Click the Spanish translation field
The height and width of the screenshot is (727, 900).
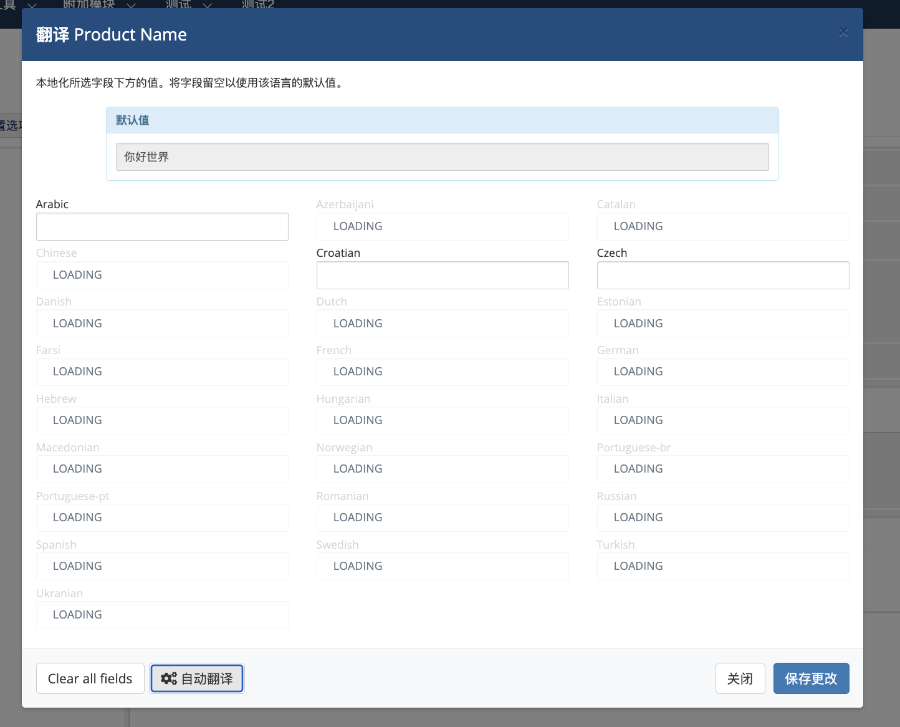click(162, 566)
